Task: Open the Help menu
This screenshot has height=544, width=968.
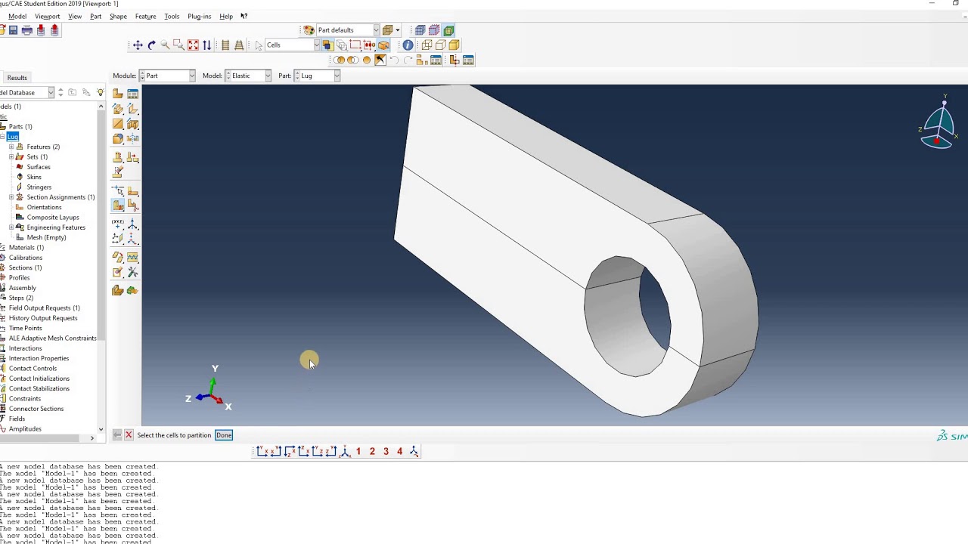Action: click(x=226, y=16)
